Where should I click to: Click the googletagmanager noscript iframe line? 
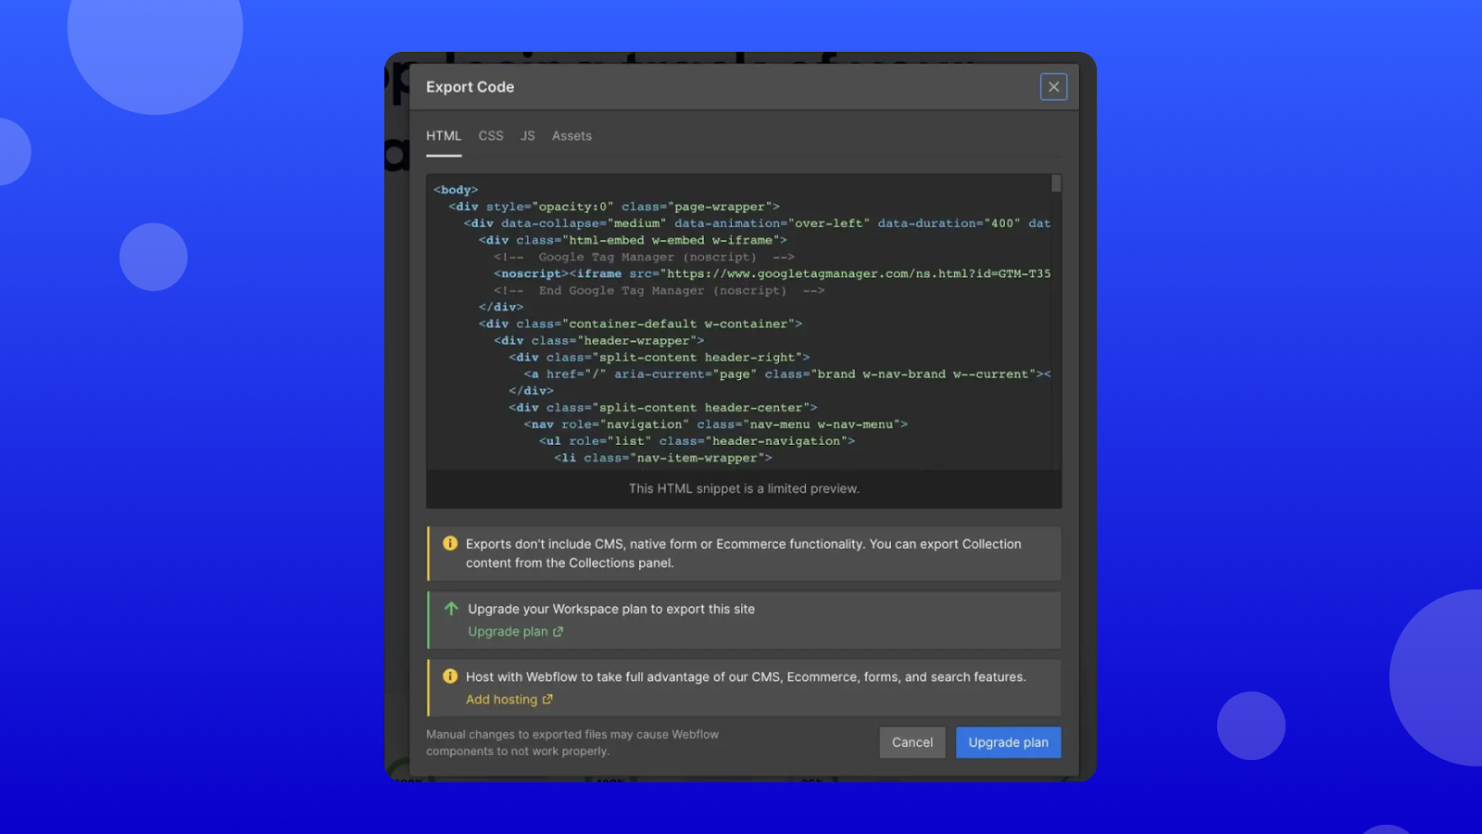point(772,273)
